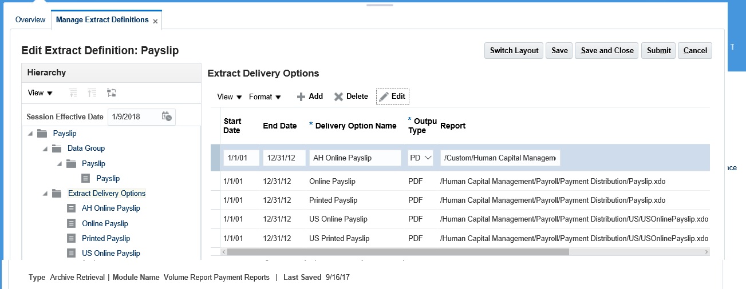
Task: Click the Delete X icon
Action: pyautogui.click(x=338, y=97)
